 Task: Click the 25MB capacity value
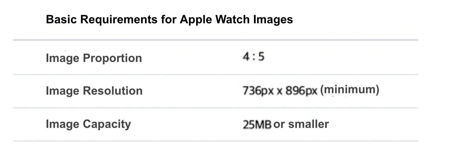257,124
